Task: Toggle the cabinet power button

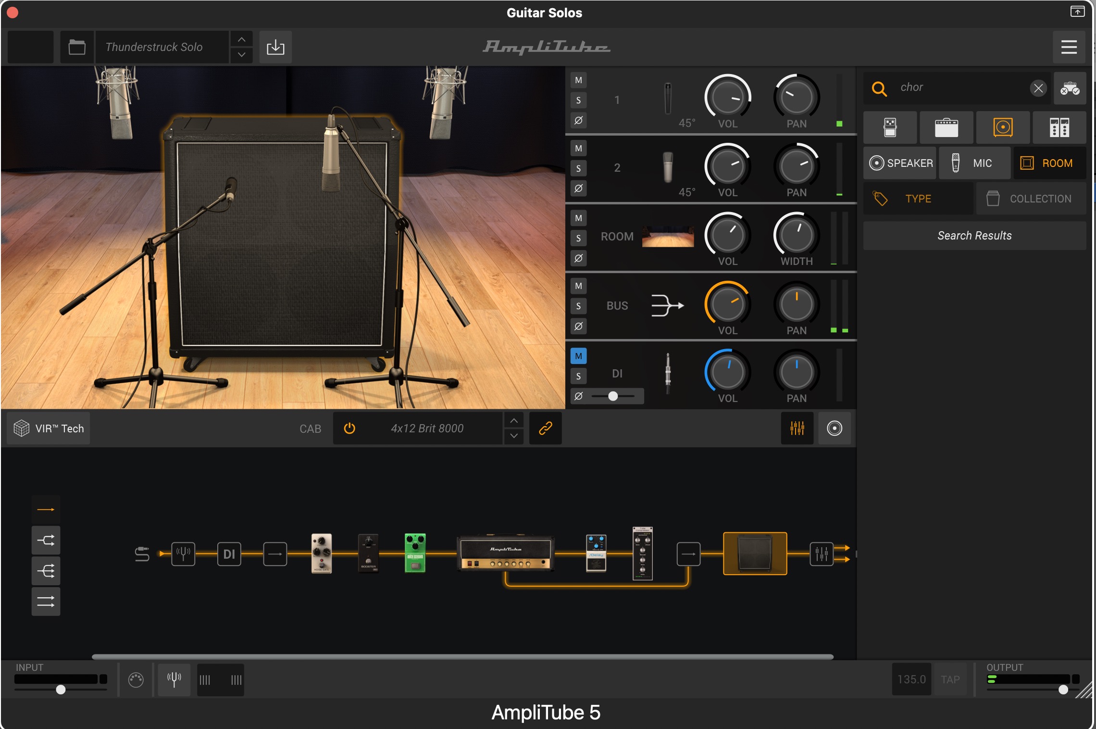Action: [x=349, y=428]
